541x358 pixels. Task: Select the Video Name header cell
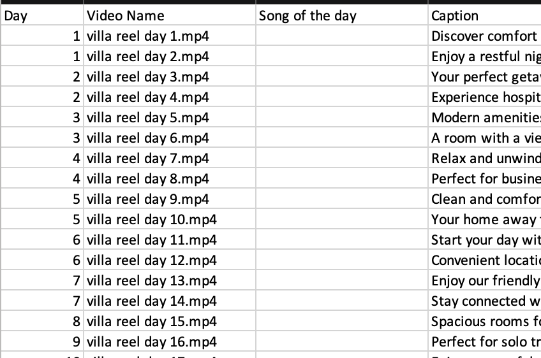coord(170,16)
